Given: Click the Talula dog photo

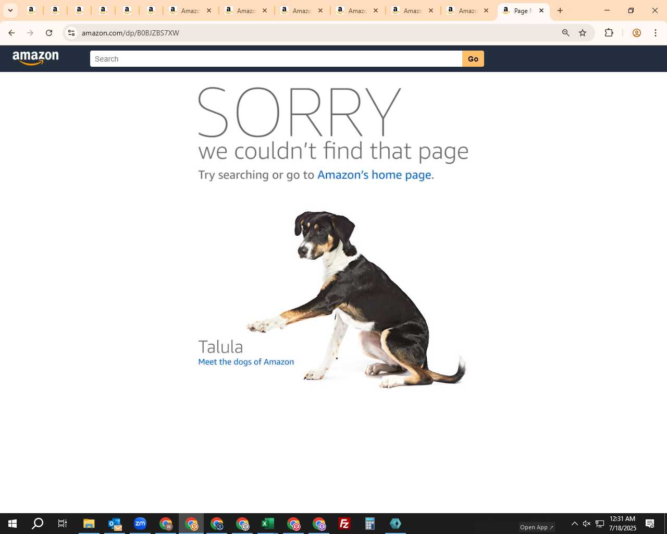Looking at the screenshot, I should pyautogui.click(x=356, y=299).
